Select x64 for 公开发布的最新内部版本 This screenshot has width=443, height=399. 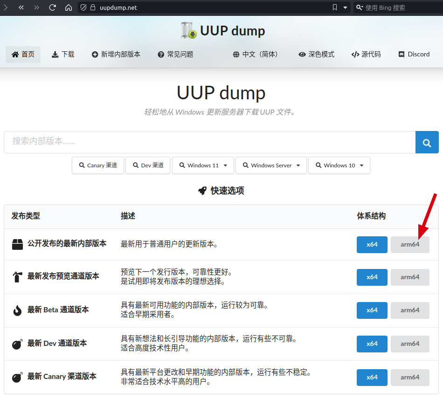(372, 245)
